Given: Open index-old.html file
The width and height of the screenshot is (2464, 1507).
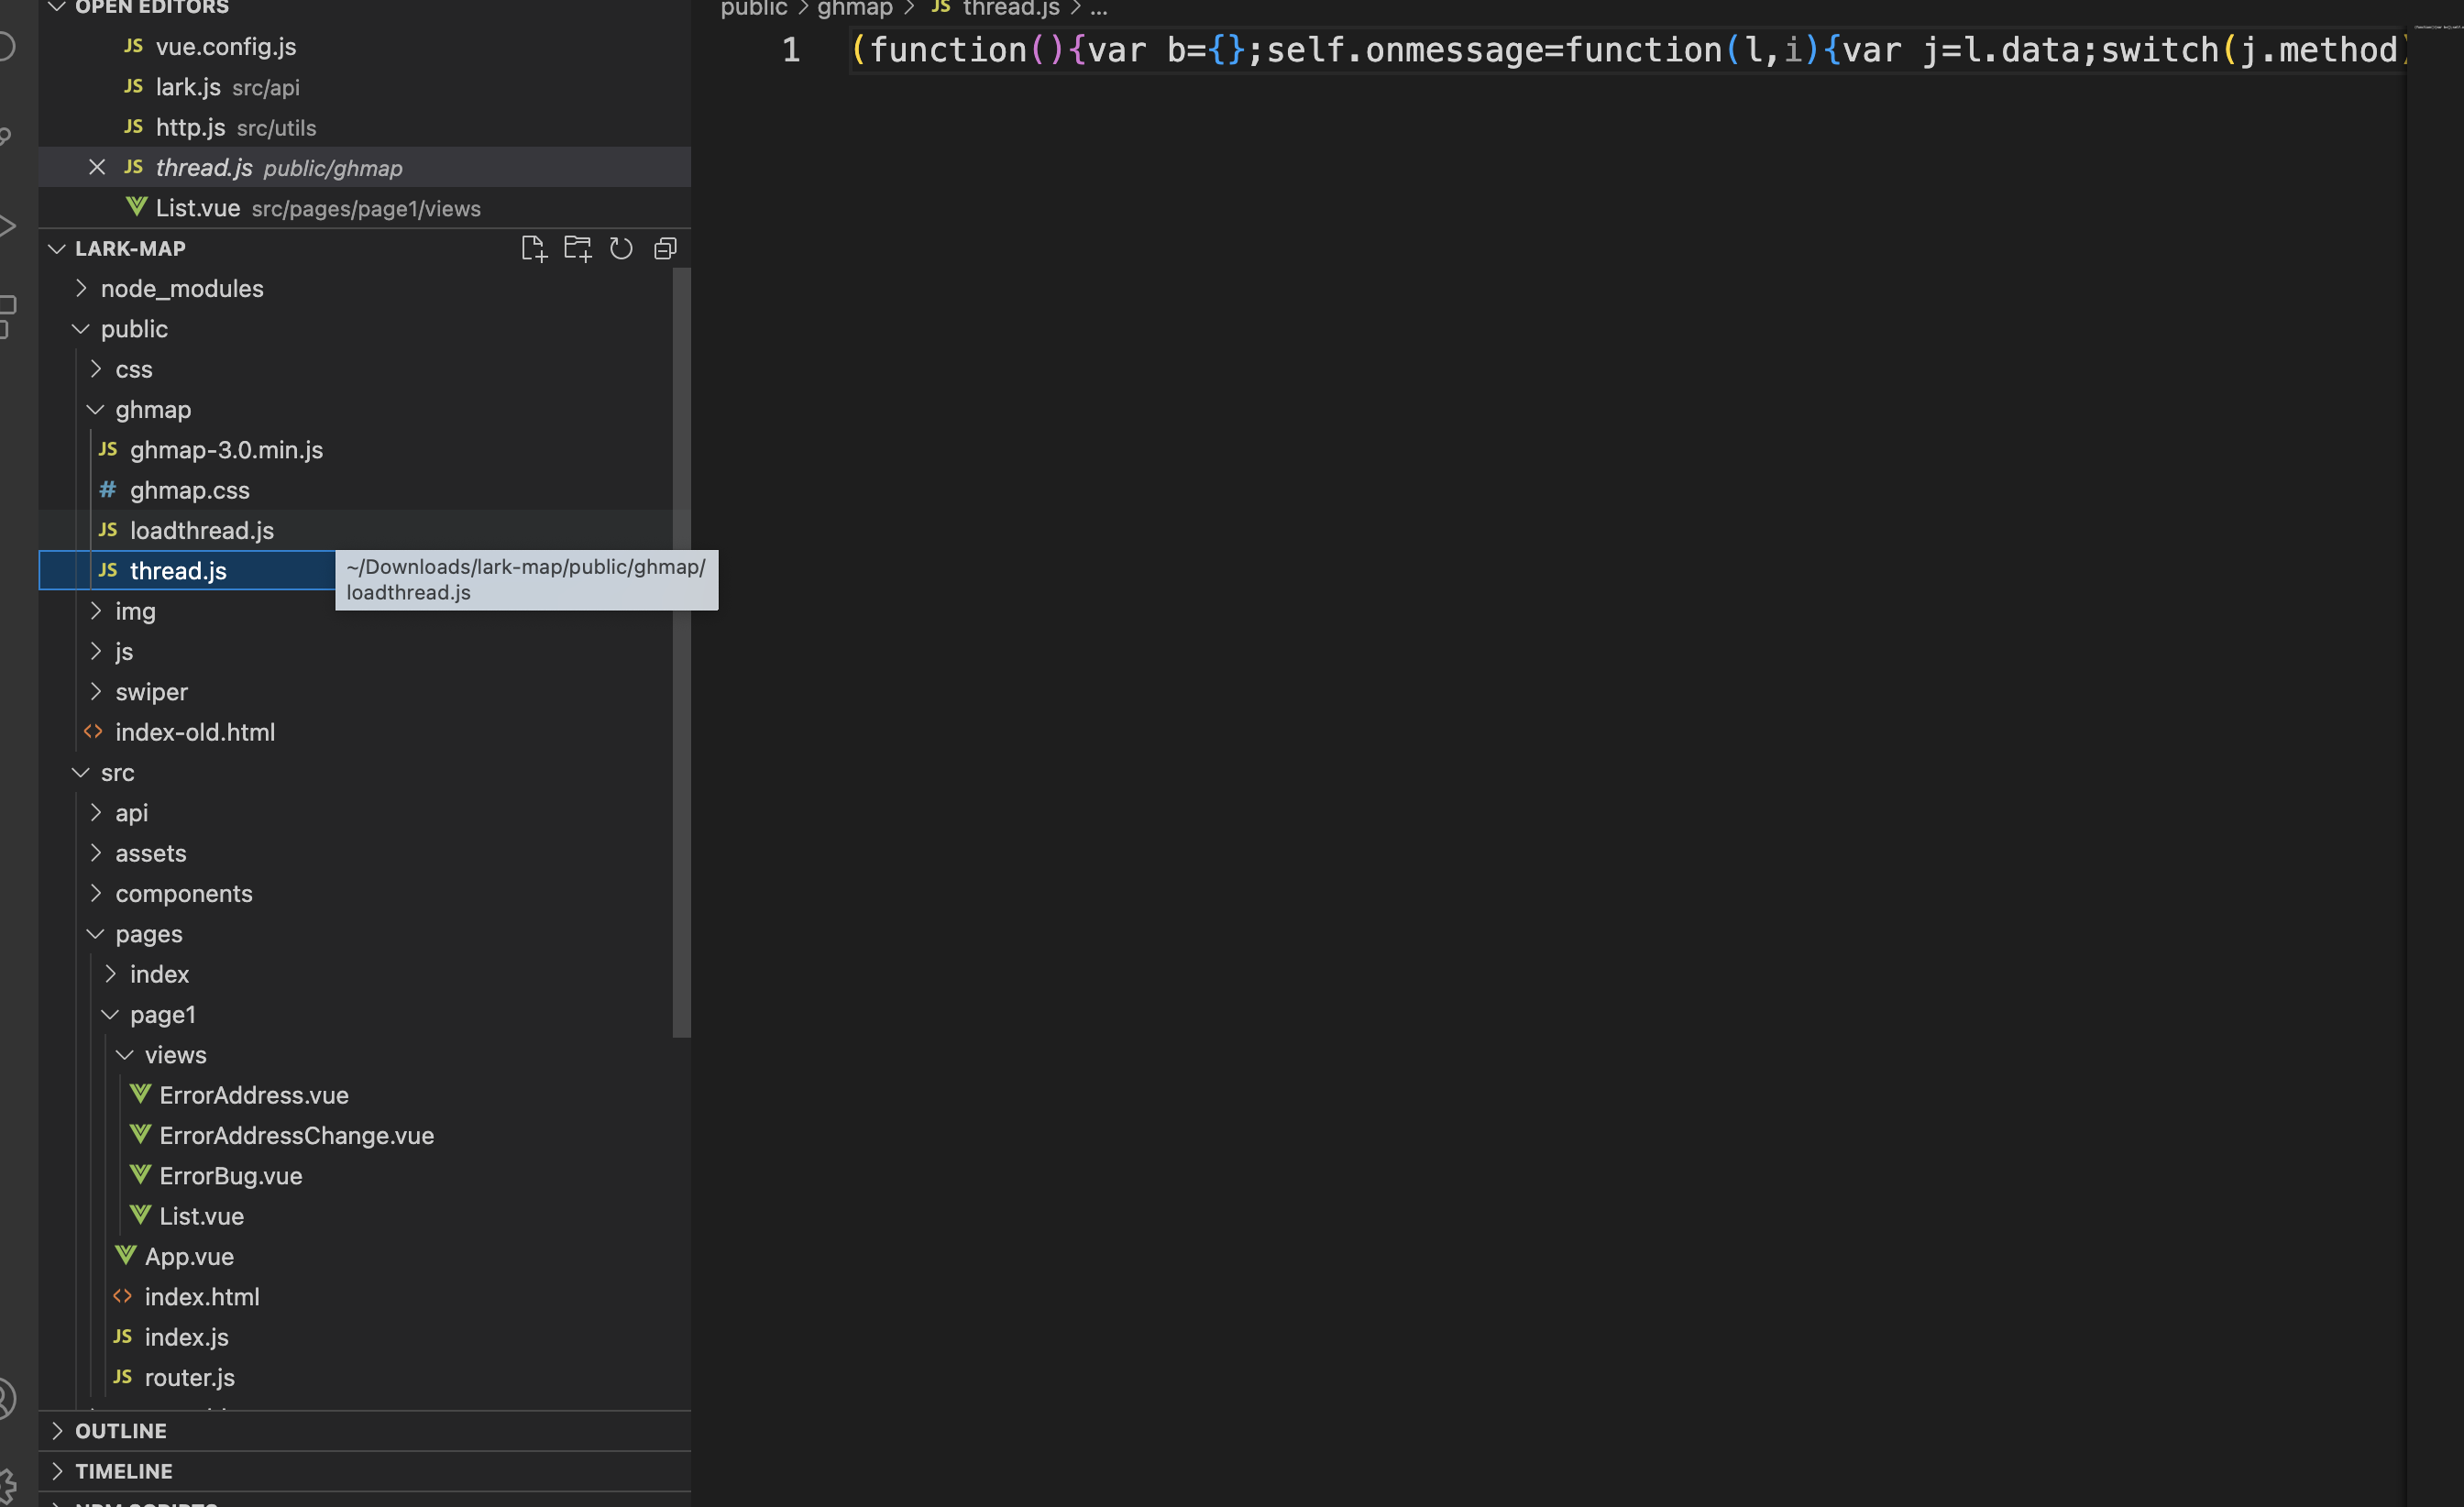Looking at the screenshot, I should click(x=355, y=732).
